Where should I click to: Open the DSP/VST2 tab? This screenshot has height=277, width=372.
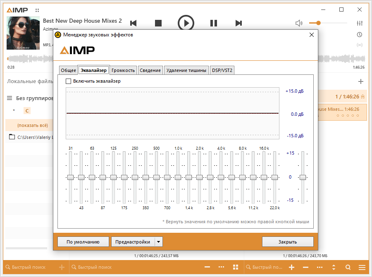222,70
